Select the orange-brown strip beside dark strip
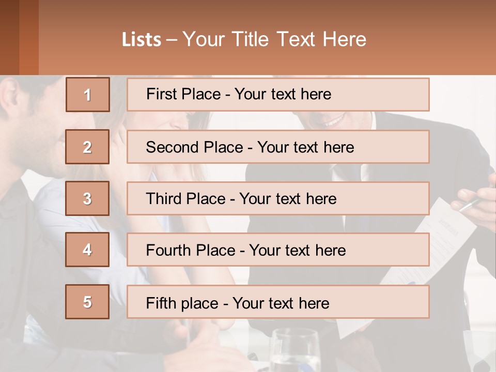 click(x=29, y=37)
